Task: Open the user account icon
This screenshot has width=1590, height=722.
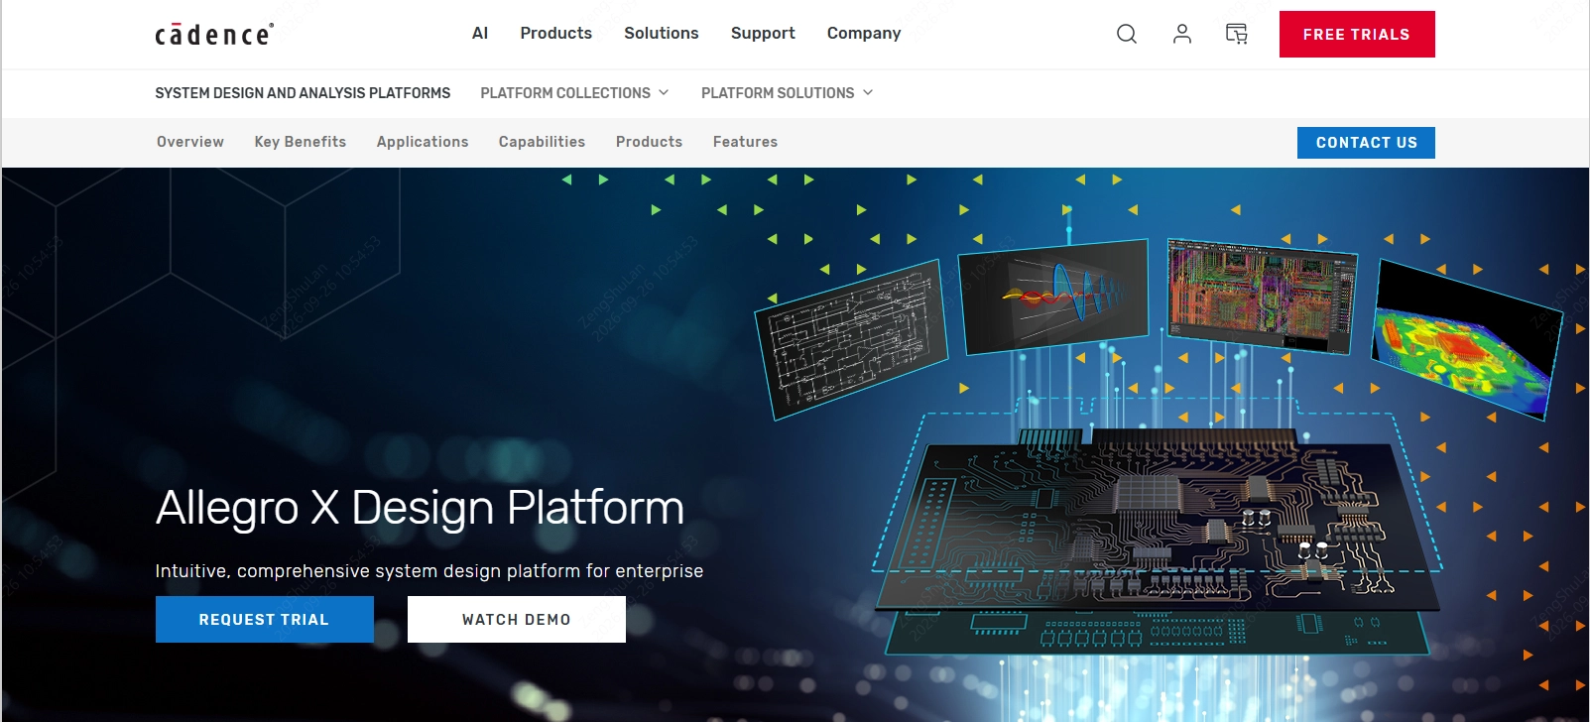Action: 1181,34
